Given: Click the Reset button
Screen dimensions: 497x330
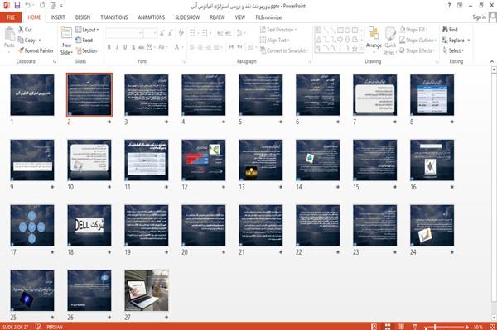Looking at the screenshot, I should pyautogui.click(x=84, y=41).
